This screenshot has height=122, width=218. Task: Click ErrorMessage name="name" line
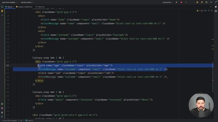coord(103,23)
